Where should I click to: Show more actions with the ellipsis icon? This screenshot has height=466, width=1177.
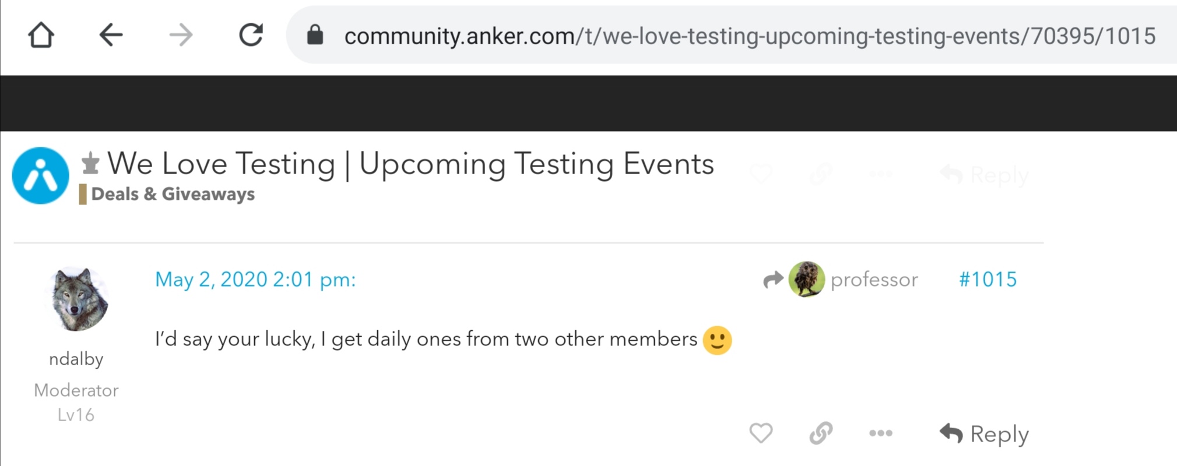[x=880, y=433]
